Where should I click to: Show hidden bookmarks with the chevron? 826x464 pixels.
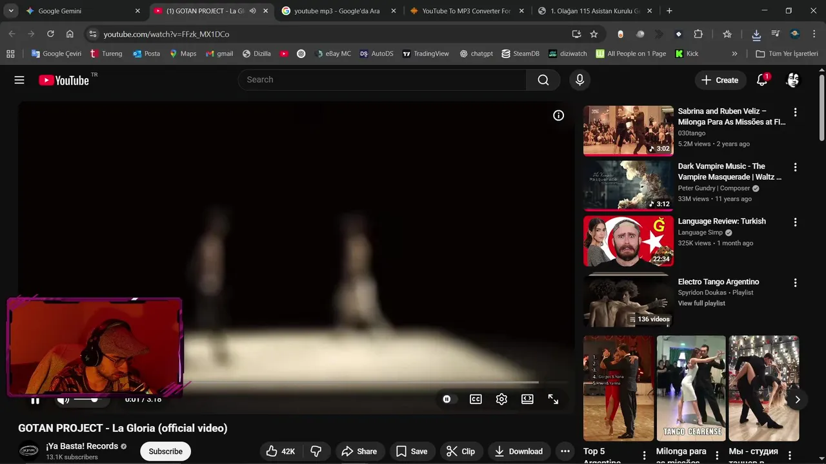[x=734, y=53]
